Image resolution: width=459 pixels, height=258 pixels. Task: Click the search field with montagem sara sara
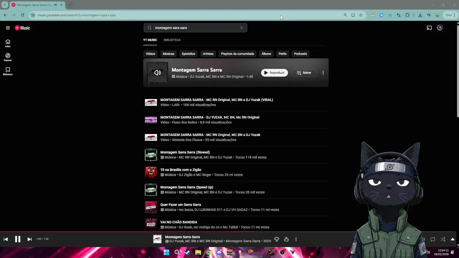(195, 28)
